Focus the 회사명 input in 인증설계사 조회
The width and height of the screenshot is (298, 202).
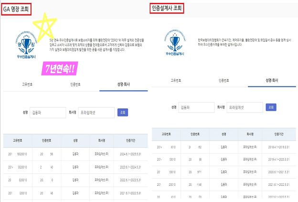(x=245, y=107)
